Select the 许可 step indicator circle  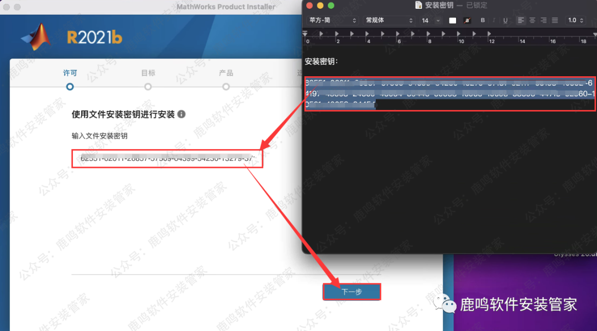coord(70,87)
